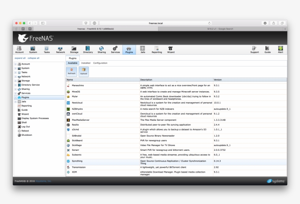Open Services in the top toolbar
300x204 pixels.
pos(115,50)
